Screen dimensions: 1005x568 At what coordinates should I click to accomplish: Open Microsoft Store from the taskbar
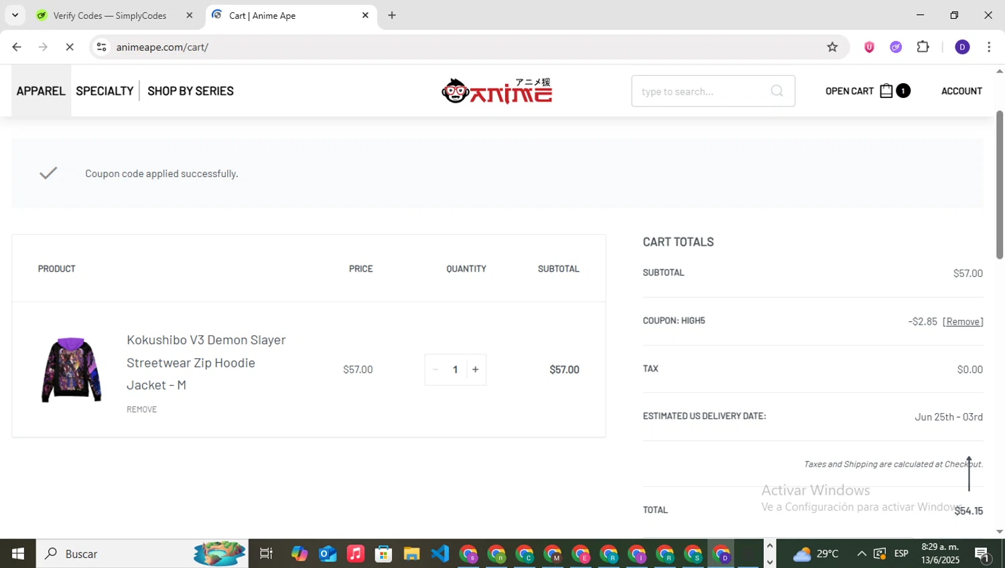tap(383, 554)
